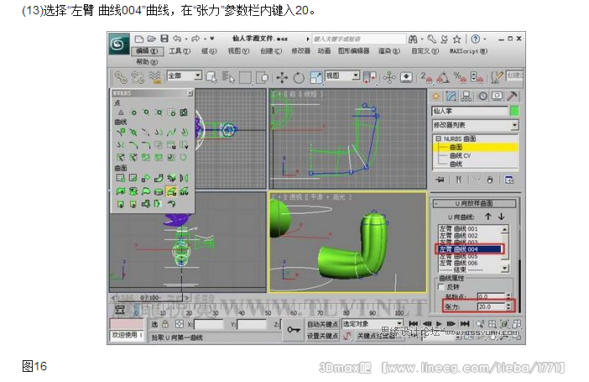Click the Rectangular Selection Region icon
589x382 pixels.
point(245,77)
